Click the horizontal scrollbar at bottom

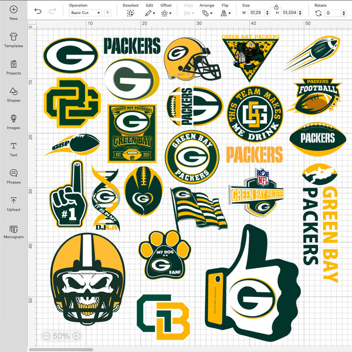click(60, 350)
